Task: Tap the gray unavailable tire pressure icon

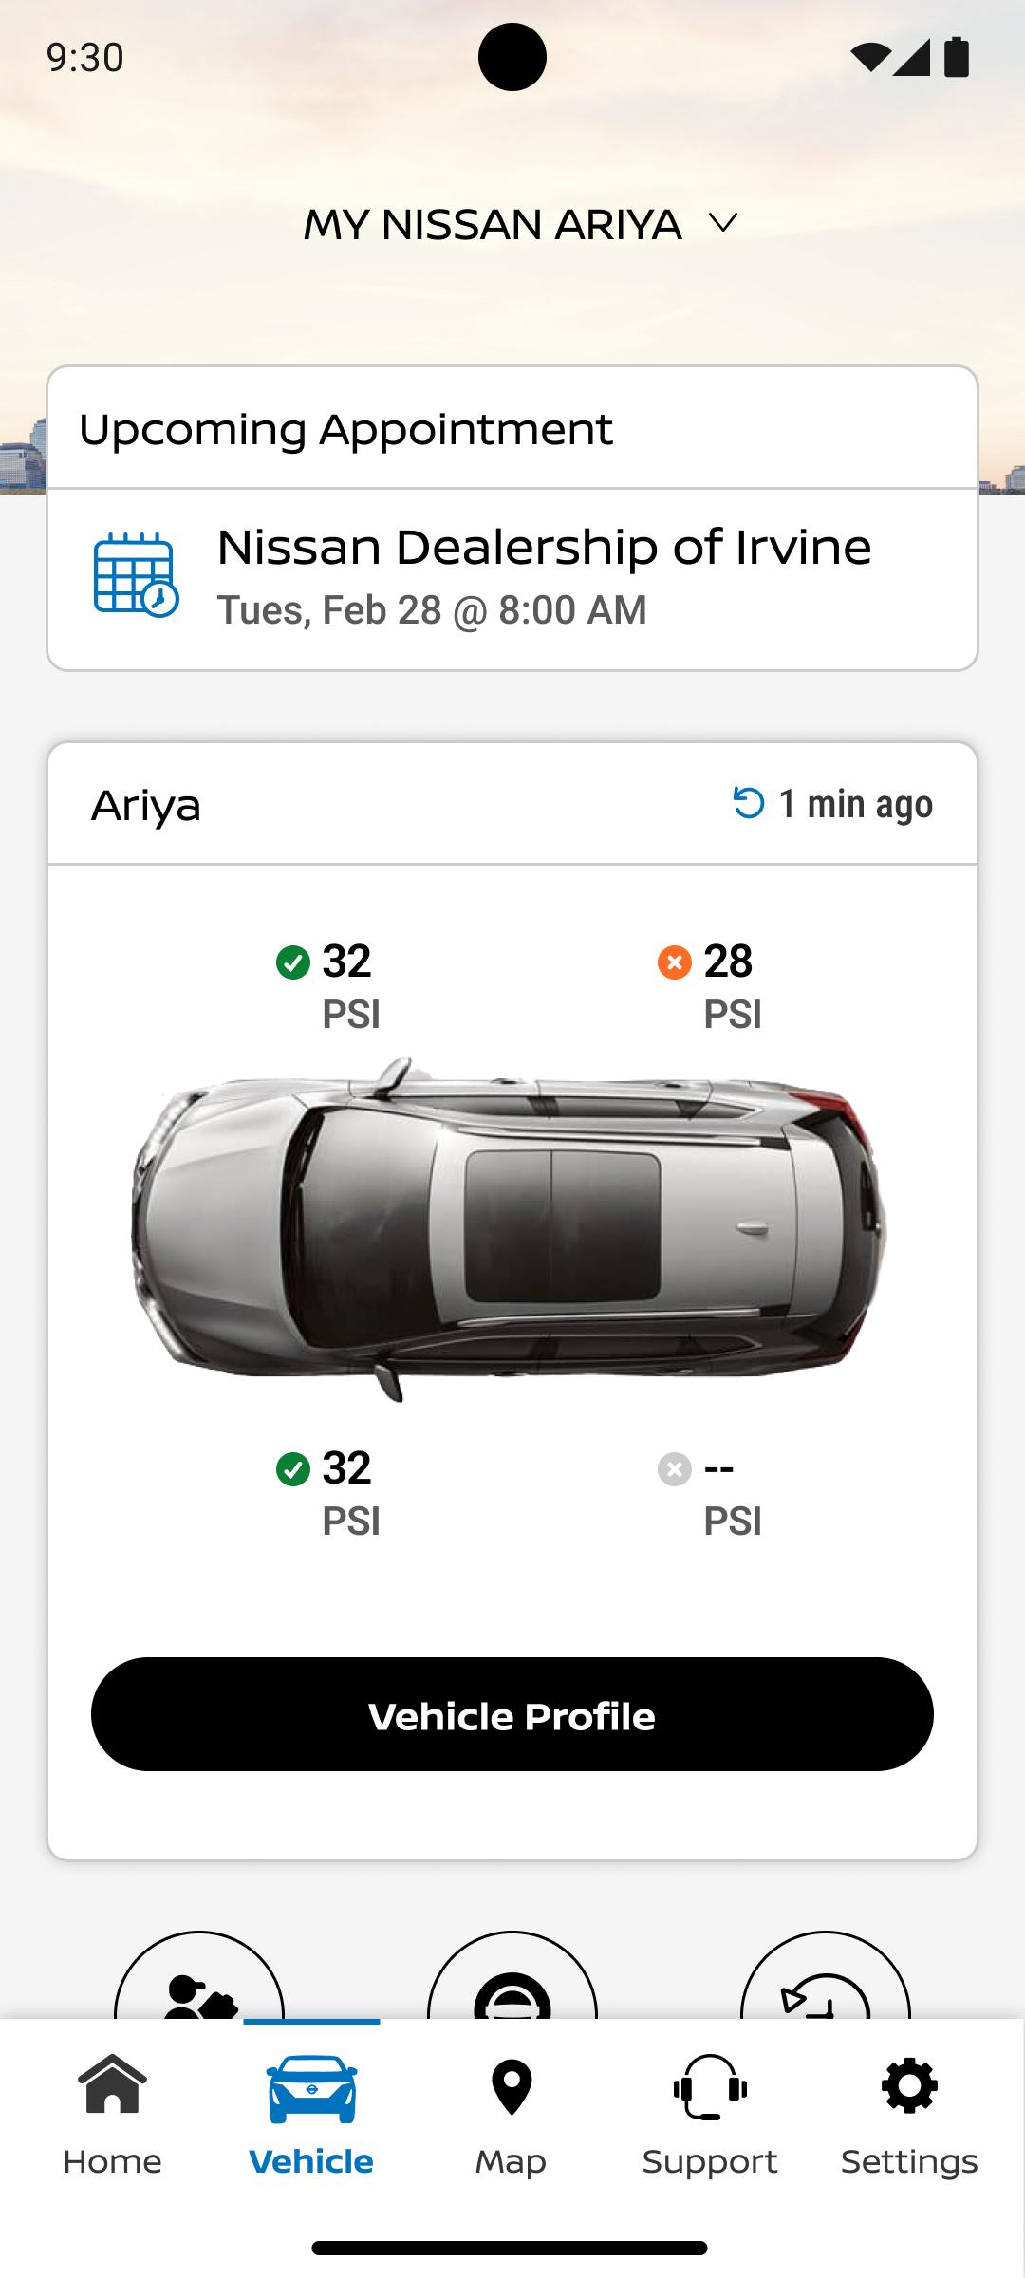Action: pos(674,1469)
